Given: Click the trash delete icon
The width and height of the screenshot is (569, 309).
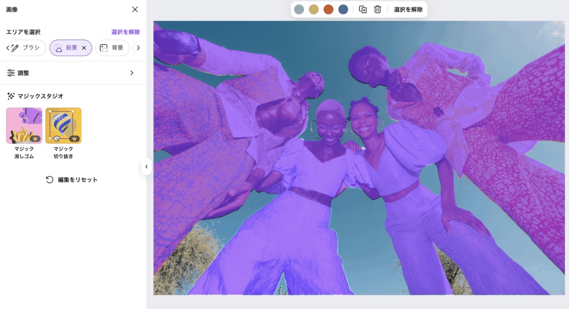Looking at the screenshot, I should (x=378, y=9).
